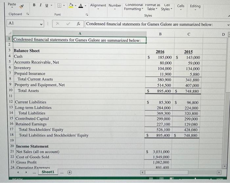Select the 2016 header cell
Image resolution: width=230 pixels, height=183 pixels.
click(160, 52)
